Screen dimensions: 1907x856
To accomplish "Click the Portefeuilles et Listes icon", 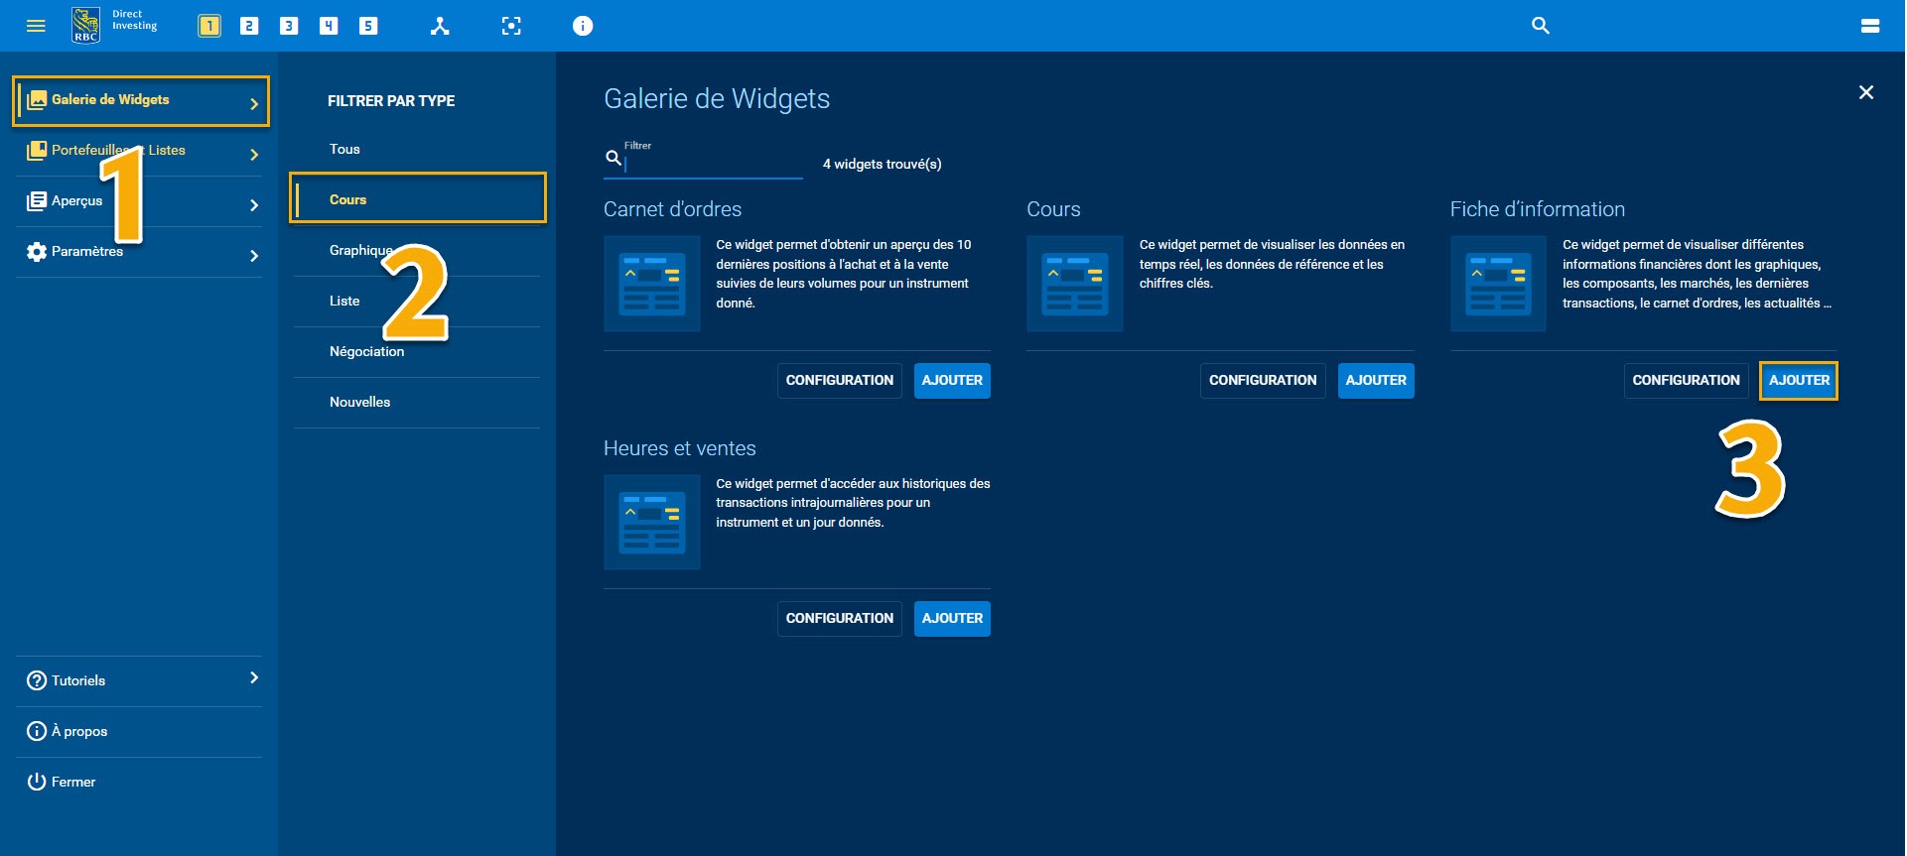I will pyautogui.click(x=37, y=151).
